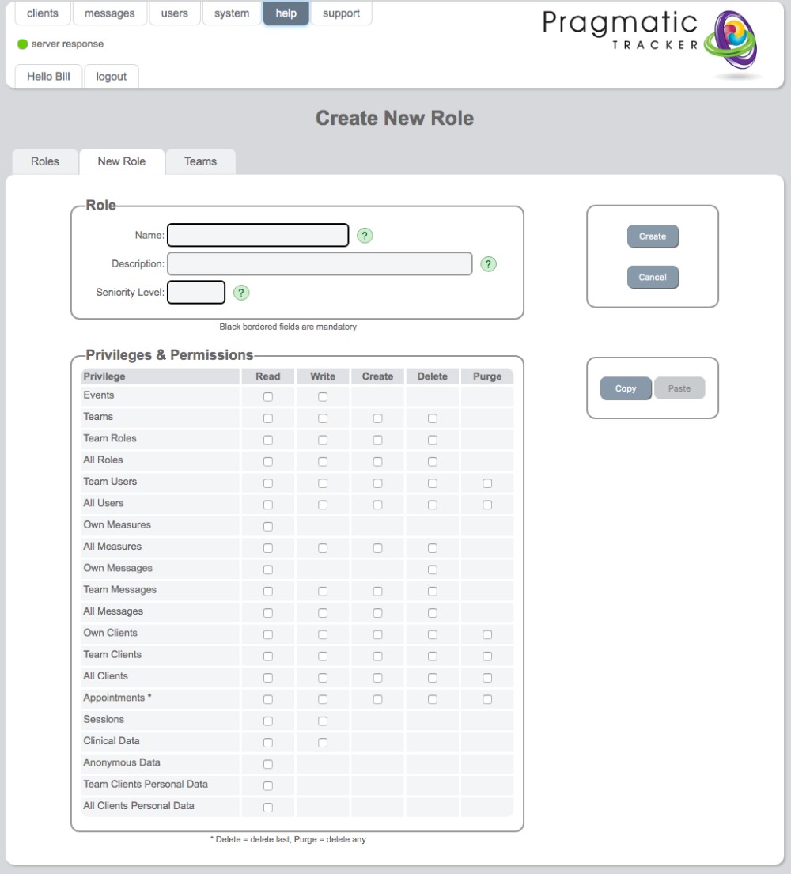
Task: Enable Read permission for Anonymous Data
Action: pos(267,764)
